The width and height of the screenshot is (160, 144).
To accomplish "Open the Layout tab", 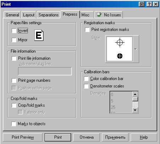I will point(29,15).
